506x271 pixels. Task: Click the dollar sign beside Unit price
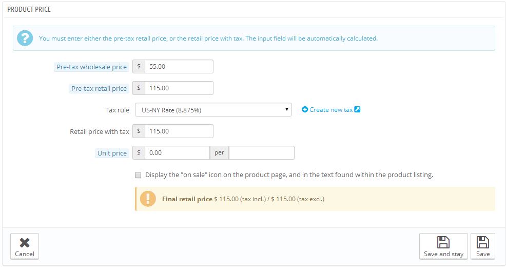[x=139, y=153]
